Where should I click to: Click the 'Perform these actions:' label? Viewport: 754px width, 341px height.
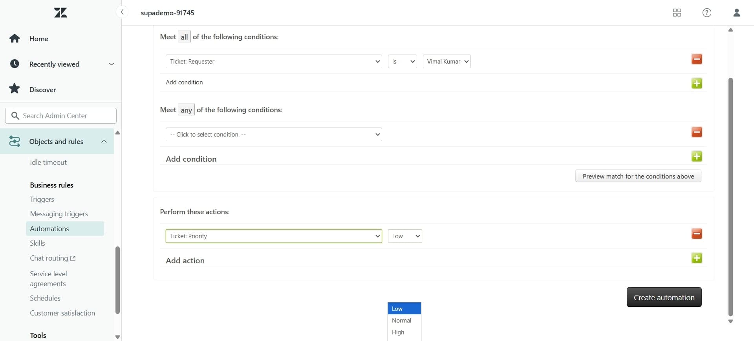[x=195, y=212]
